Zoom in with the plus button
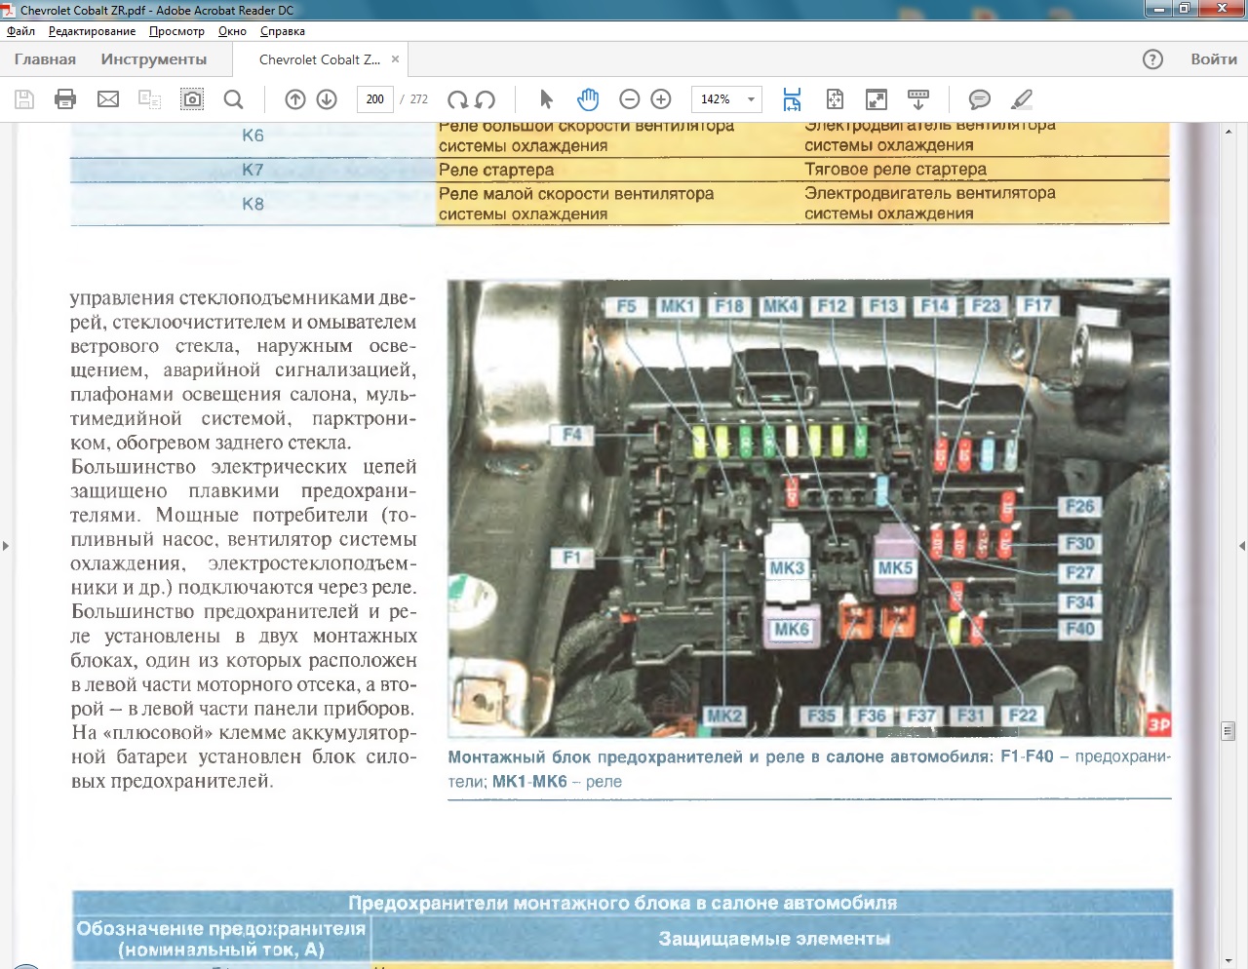 (x=661, y=99)
